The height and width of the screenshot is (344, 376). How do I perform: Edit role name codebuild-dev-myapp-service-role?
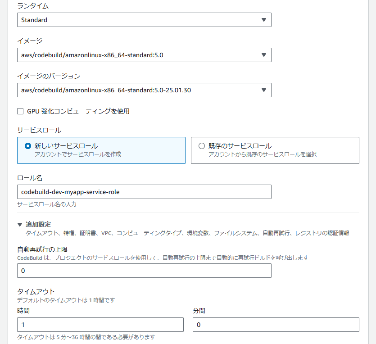(x=144, y=192)
